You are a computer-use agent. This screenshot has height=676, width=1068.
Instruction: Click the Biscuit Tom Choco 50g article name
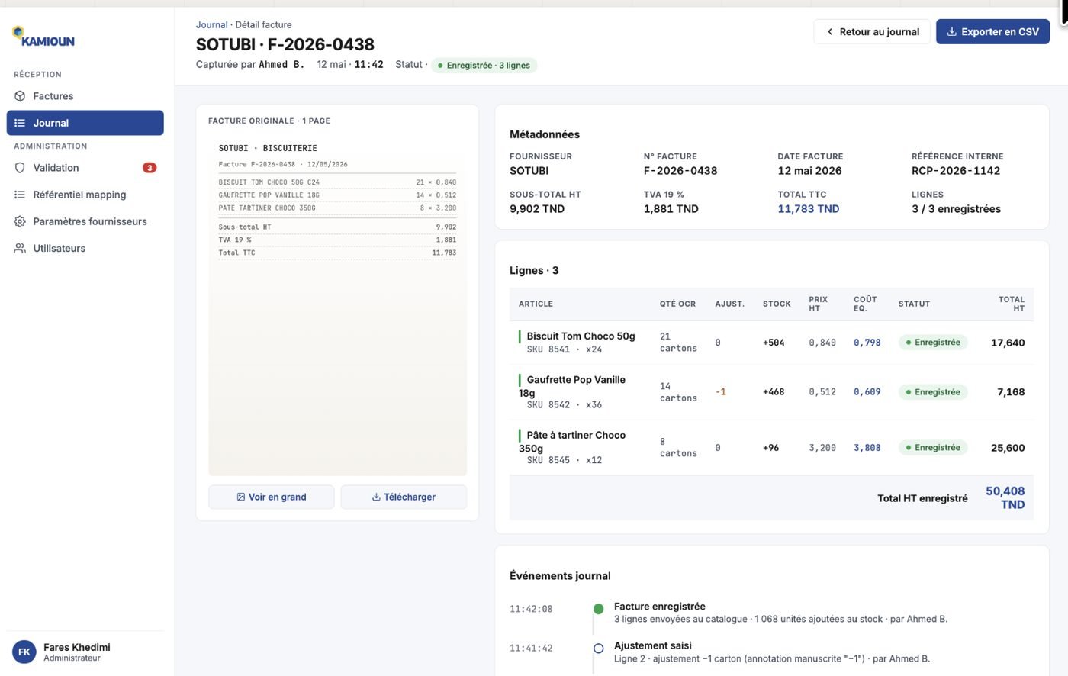tap(581, 336)
